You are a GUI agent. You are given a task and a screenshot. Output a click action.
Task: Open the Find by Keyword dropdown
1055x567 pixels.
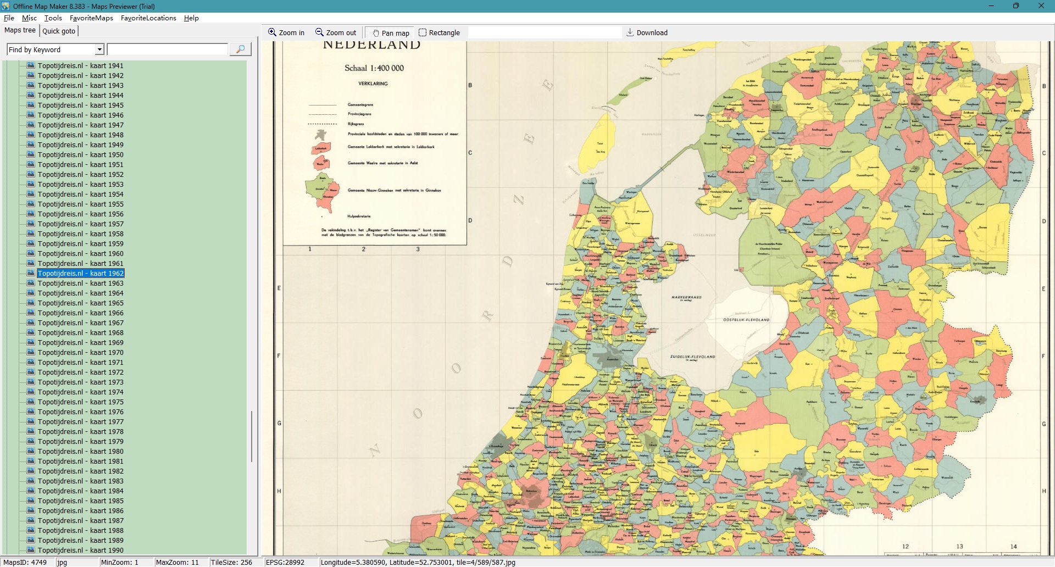(x=99, y=49)
